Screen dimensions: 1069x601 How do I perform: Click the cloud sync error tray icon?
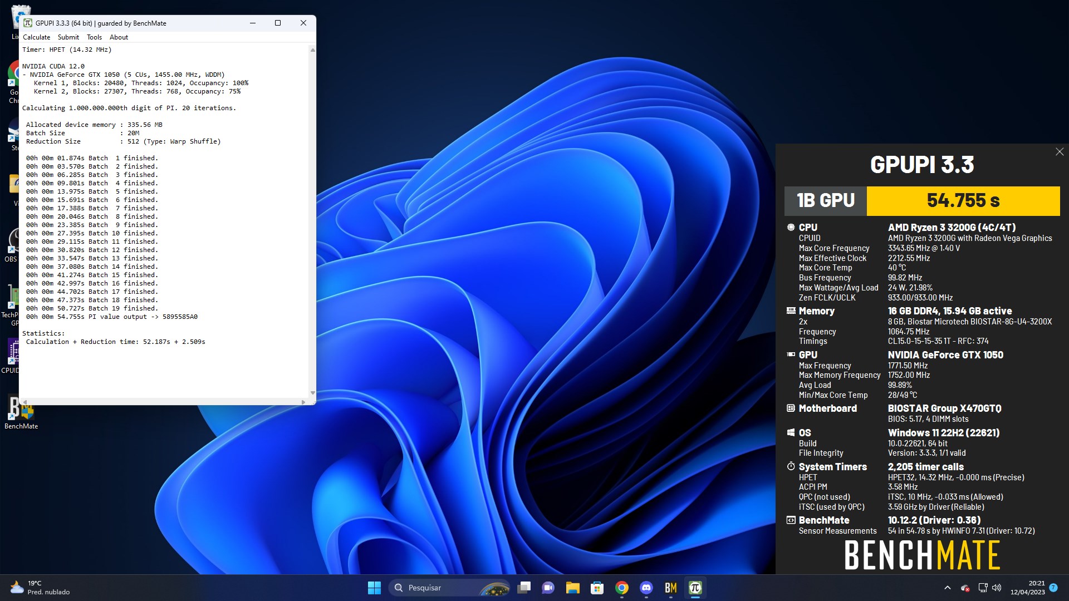coord(965,588)
